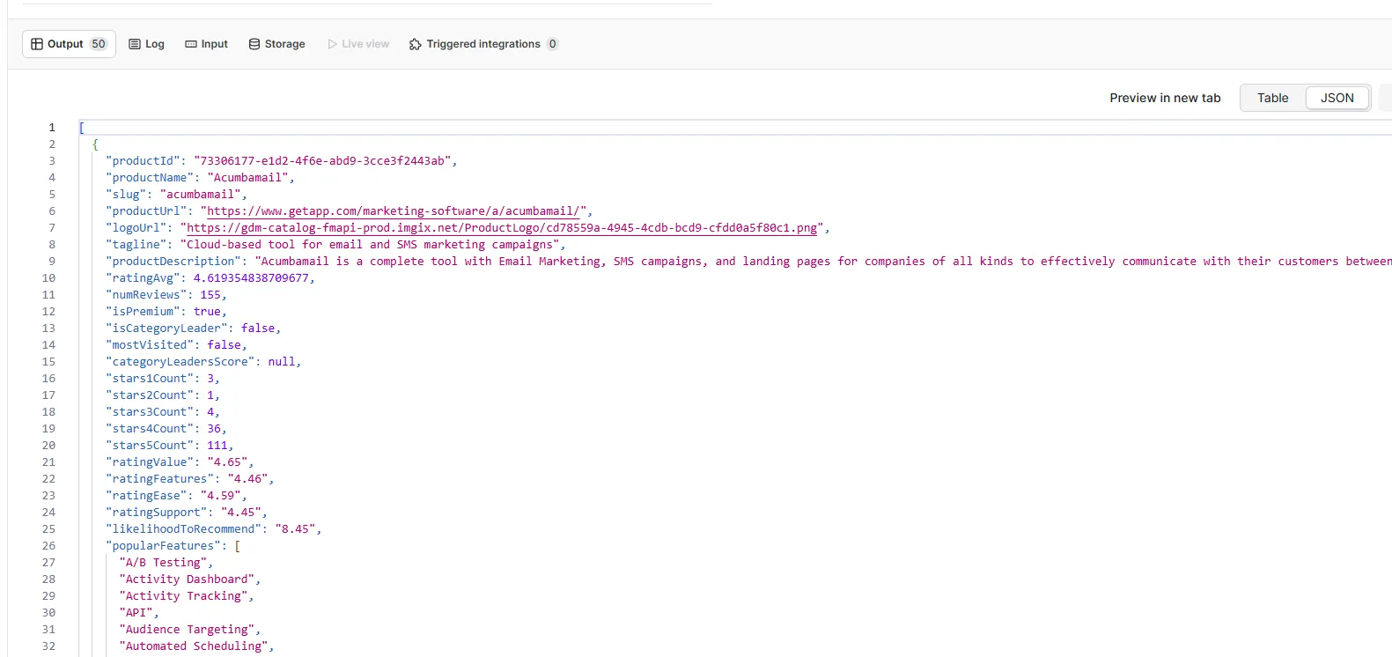
Task: Click the stars4Count value 36
Action: [214, 429]
